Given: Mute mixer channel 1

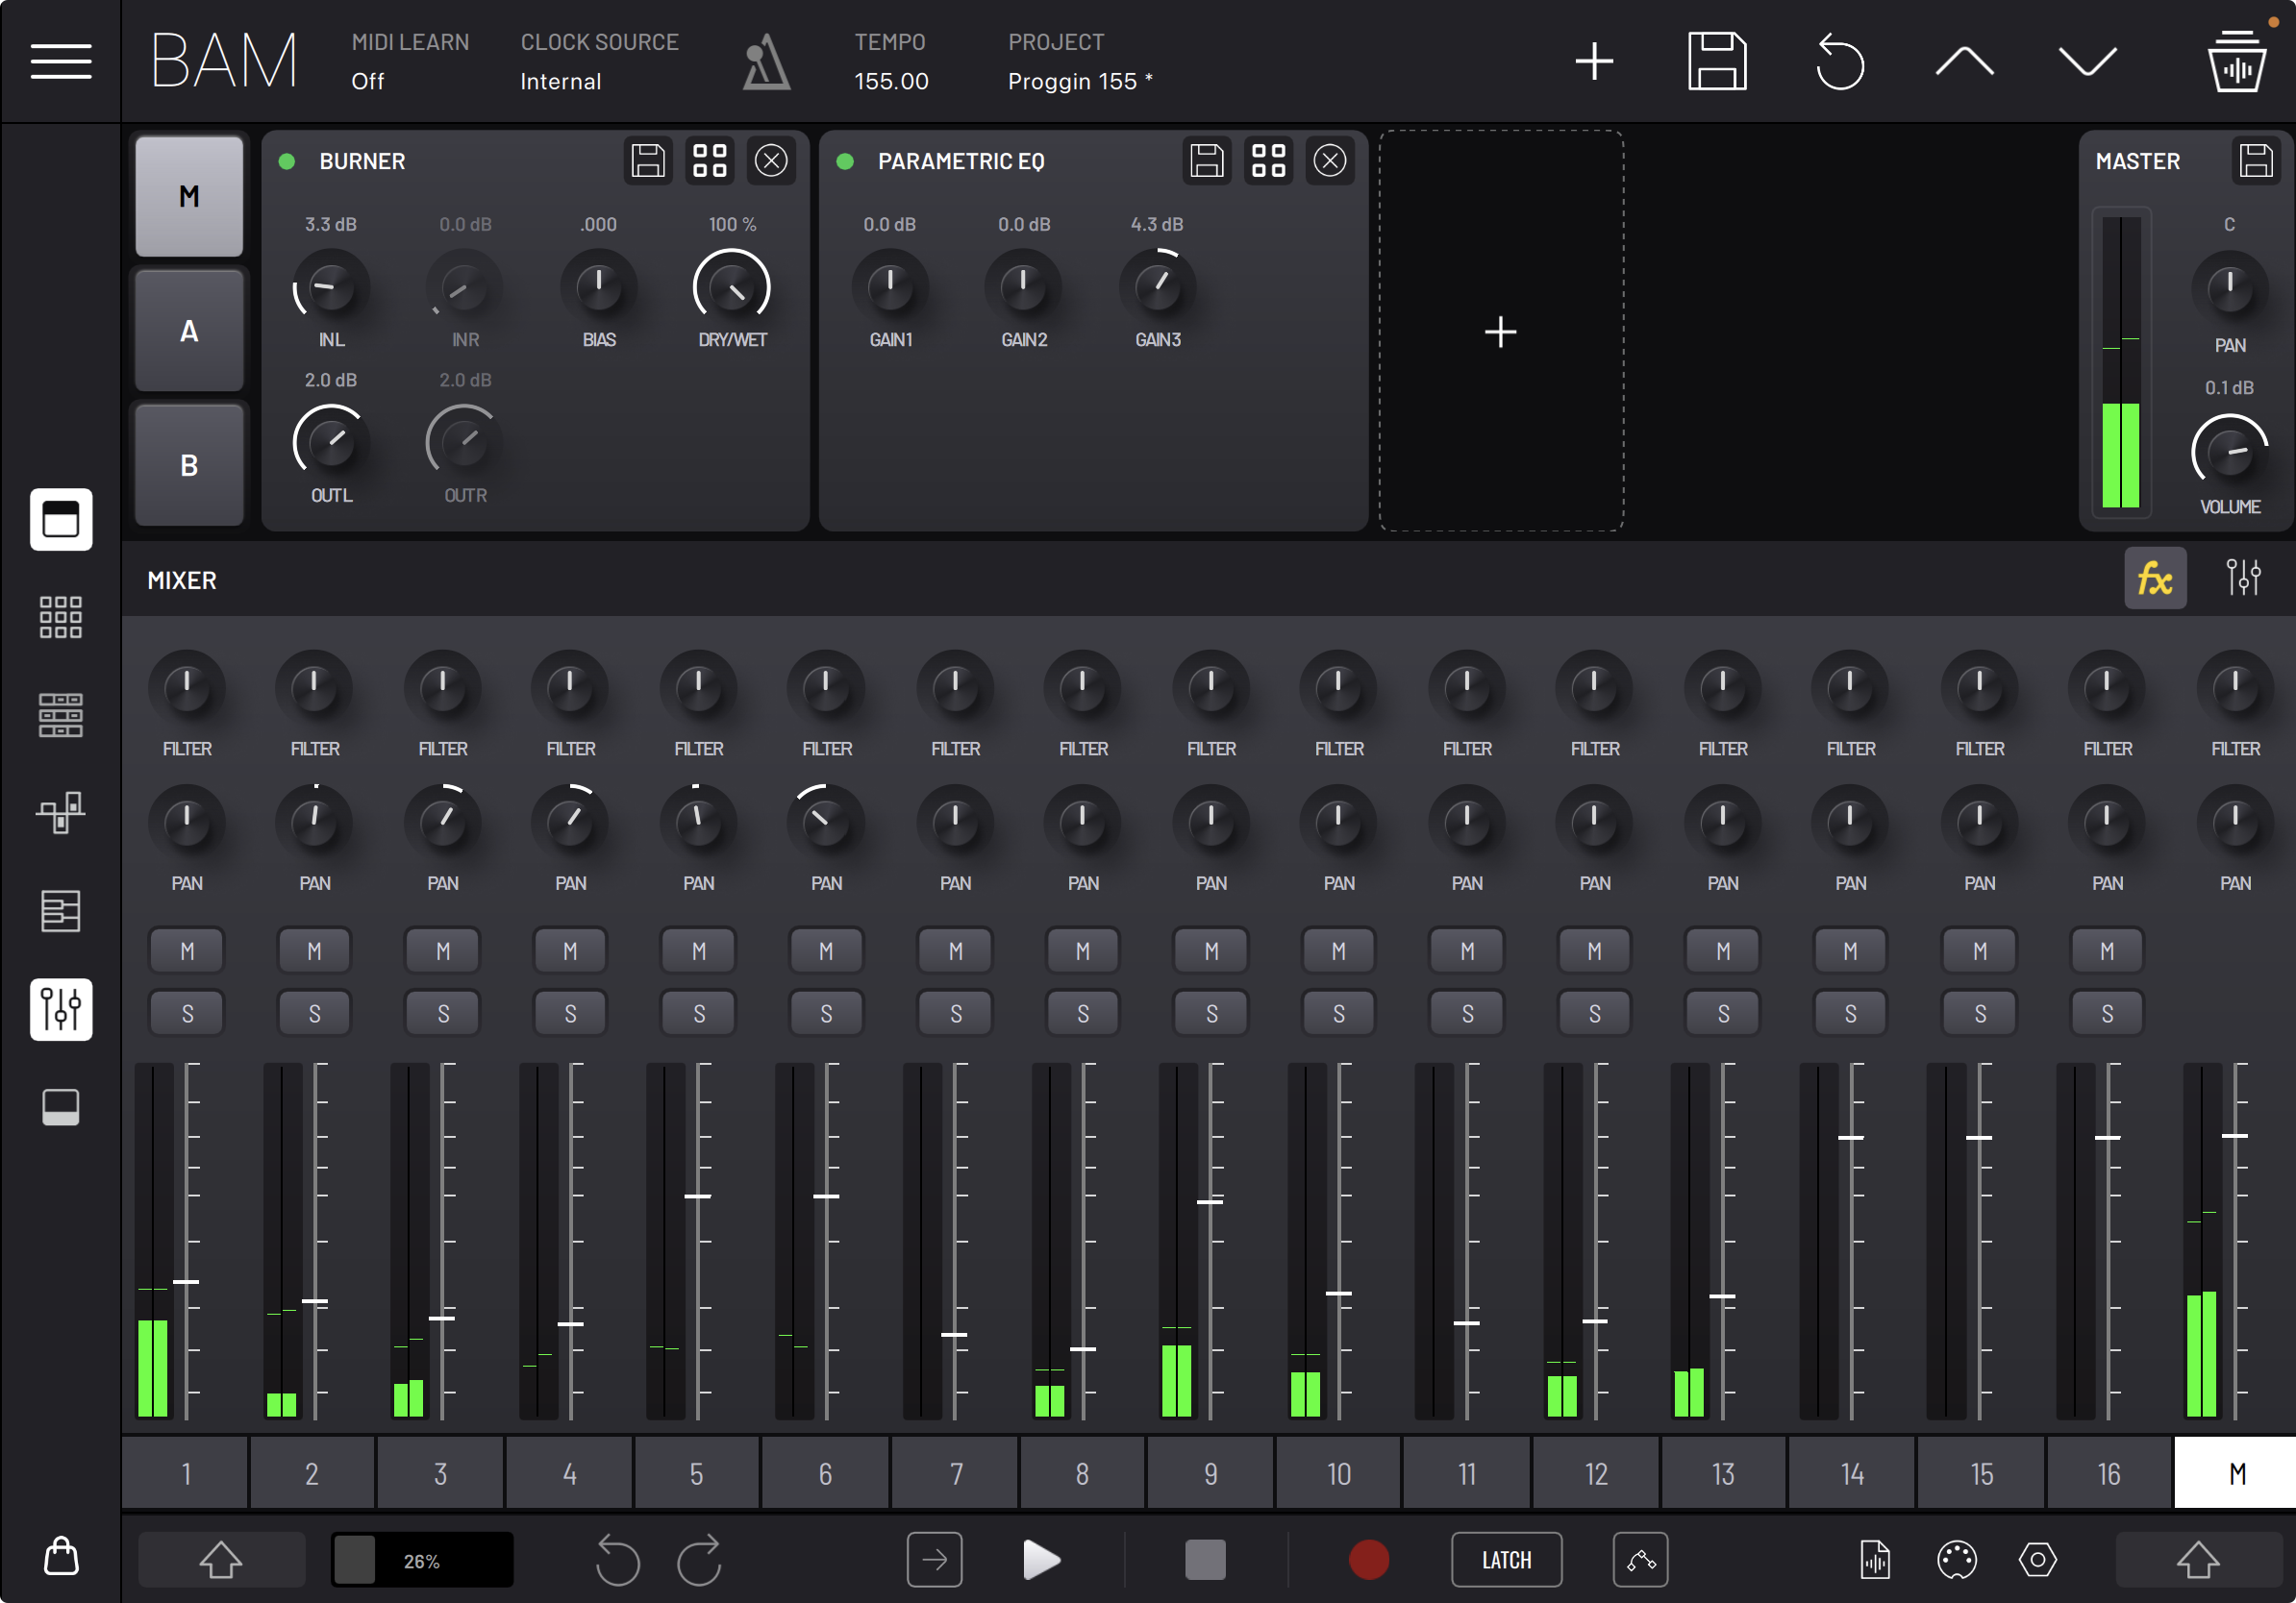Looking at the screenshot, I should 187,950.
